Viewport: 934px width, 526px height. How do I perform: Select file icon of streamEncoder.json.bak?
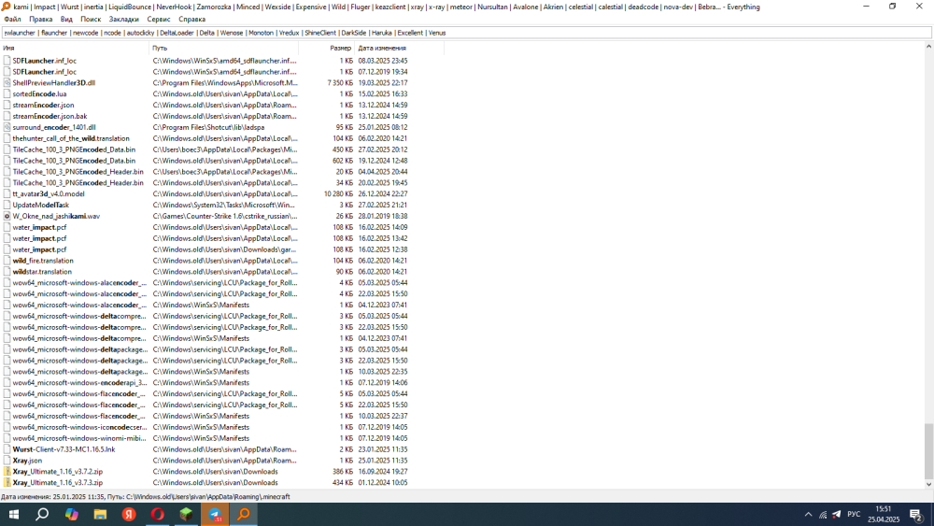(7, 116)
